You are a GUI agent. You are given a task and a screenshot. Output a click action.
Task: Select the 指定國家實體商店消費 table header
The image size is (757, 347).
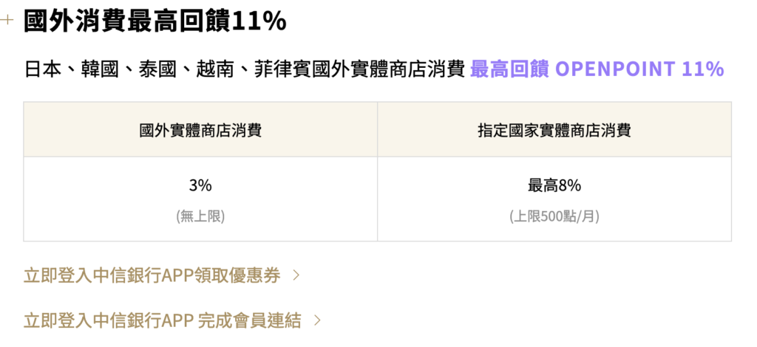[x=554, y=131]
